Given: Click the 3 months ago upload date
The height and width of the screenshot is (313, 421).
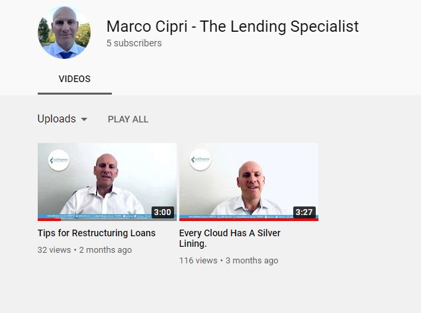Looking at the screenshot, I should 252,260.
